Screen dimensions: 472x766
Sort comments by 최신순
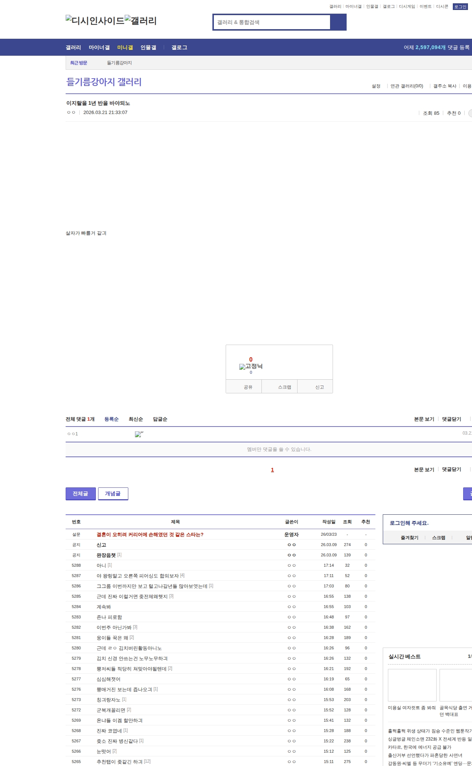pos(136,419)
